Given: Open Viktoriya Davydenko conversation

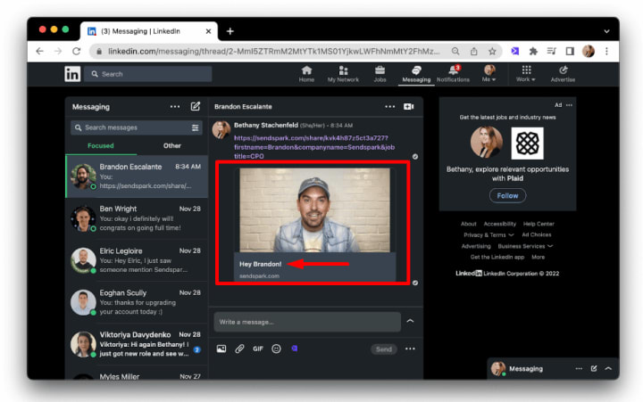Looking at the screenshot, I should pos(137,344).
